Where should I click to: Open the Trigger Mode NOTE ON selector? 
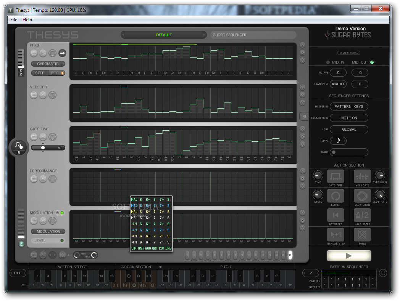349,118
